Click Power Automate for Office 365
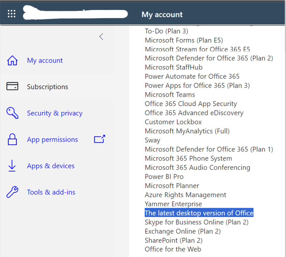The height and width of the screenshot is (257, 286). pyautogui.click(x=192, y=76)
